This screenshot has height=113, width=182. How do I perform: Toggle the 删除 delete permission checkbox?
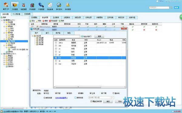click(79, 93)
